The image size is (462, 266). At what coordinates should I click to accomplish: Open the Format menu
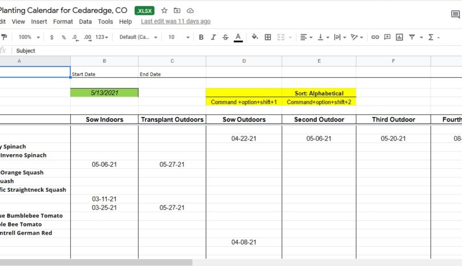coord(63,22)
